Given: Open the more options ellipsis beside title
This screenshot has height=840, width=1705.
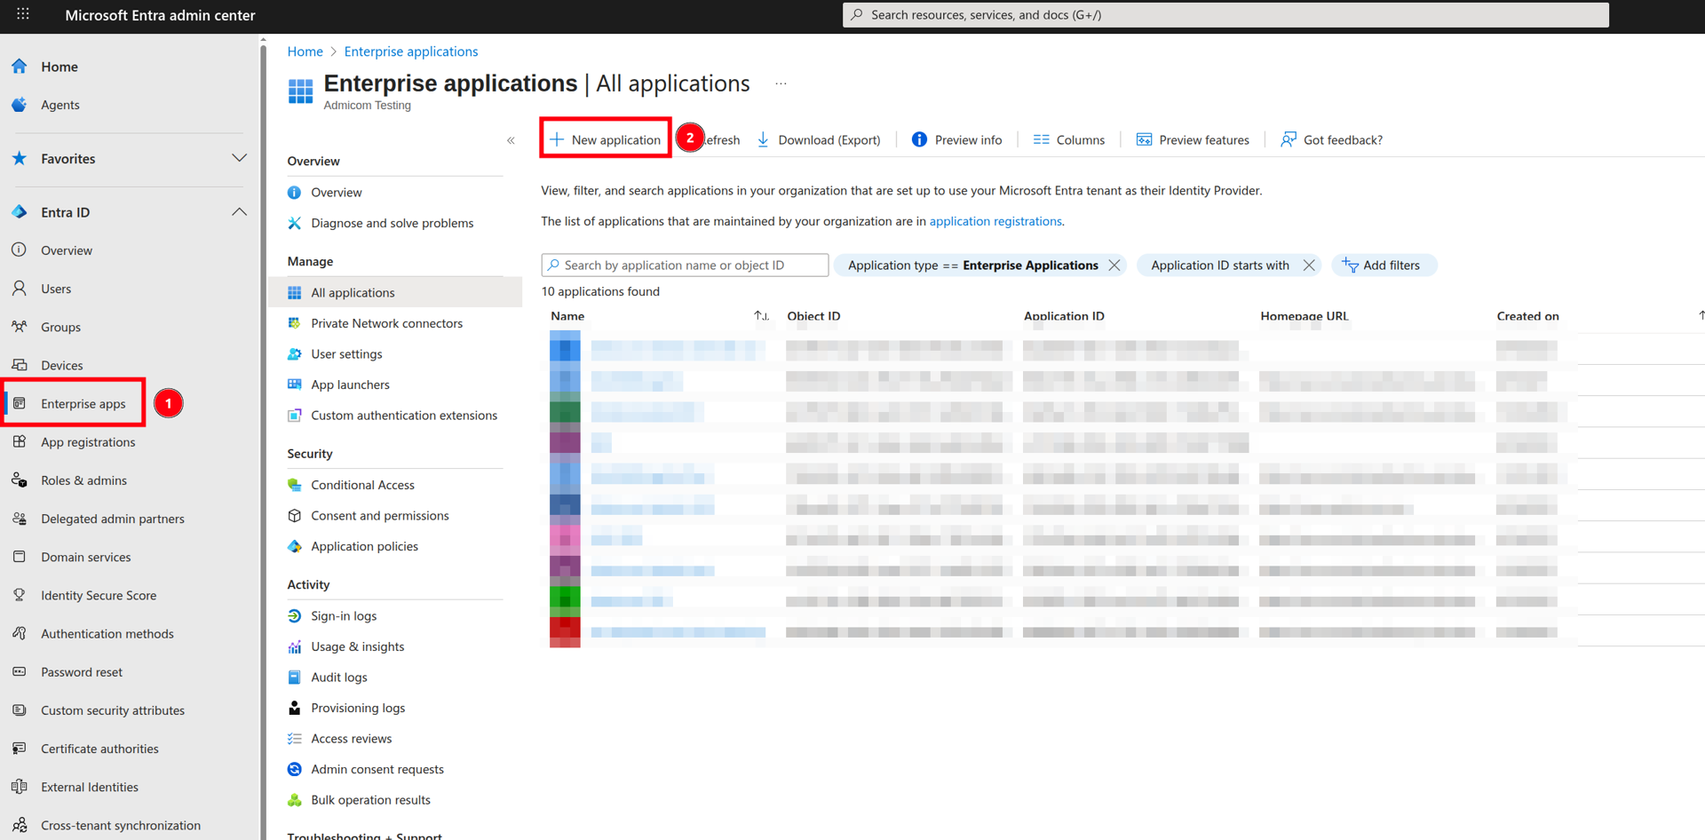Looking at the screenshot, I should click(x=781, y=83).
